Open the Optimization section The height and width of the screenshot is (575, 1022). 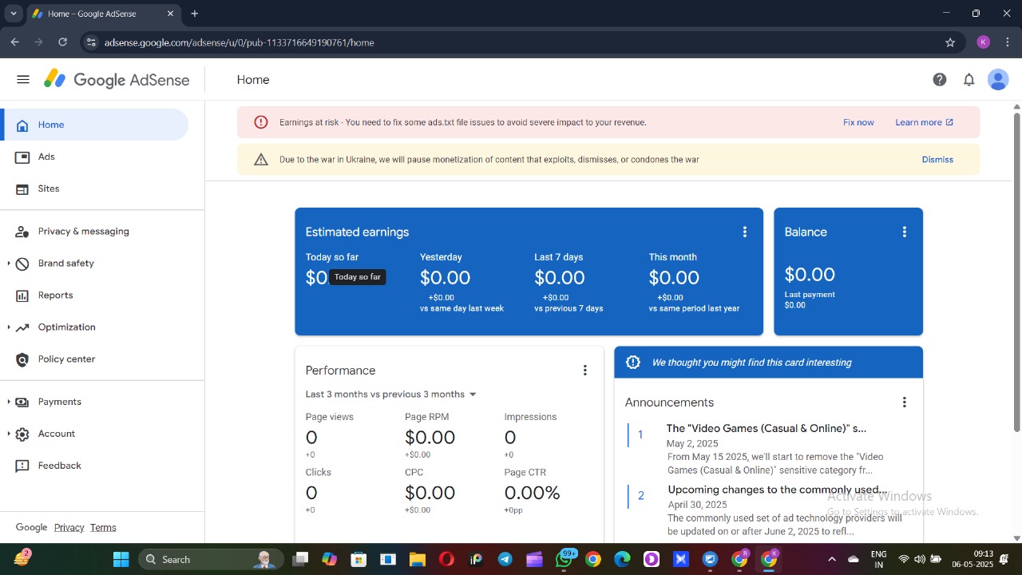tap(66, 327)
